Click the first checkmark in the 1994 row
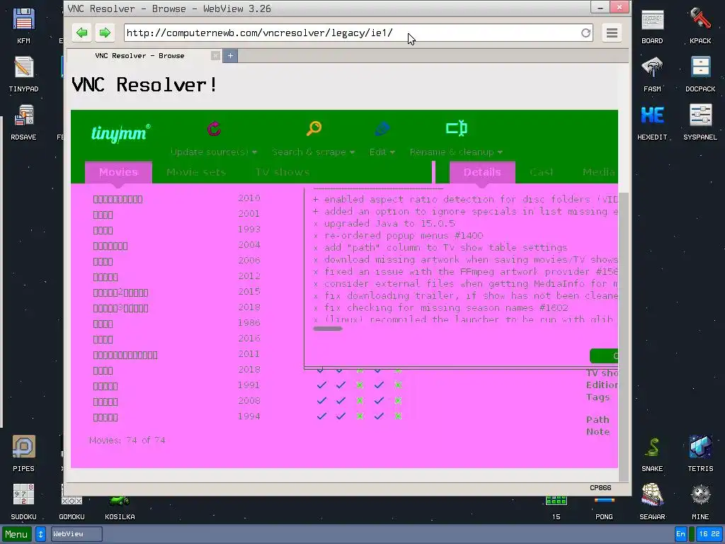Viewport: 725px width, 544px height. point(322,416)
